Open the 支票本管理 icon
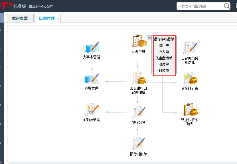 tap(92, 47)
